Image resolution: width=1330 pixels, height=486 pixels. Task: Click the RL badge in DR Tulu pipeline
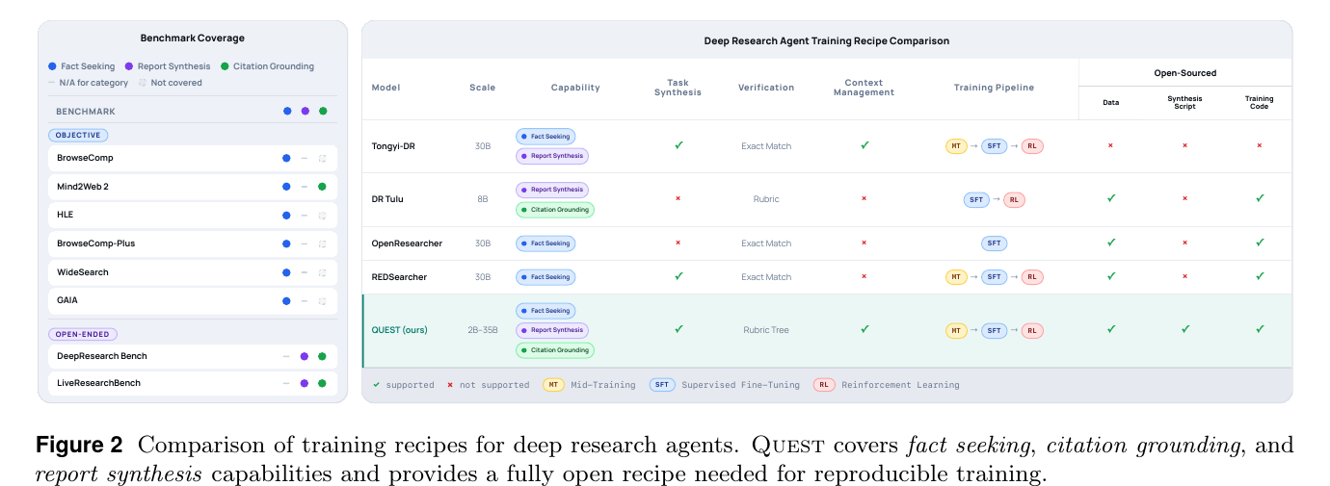pyautogui.click(x=1014, y=199)
